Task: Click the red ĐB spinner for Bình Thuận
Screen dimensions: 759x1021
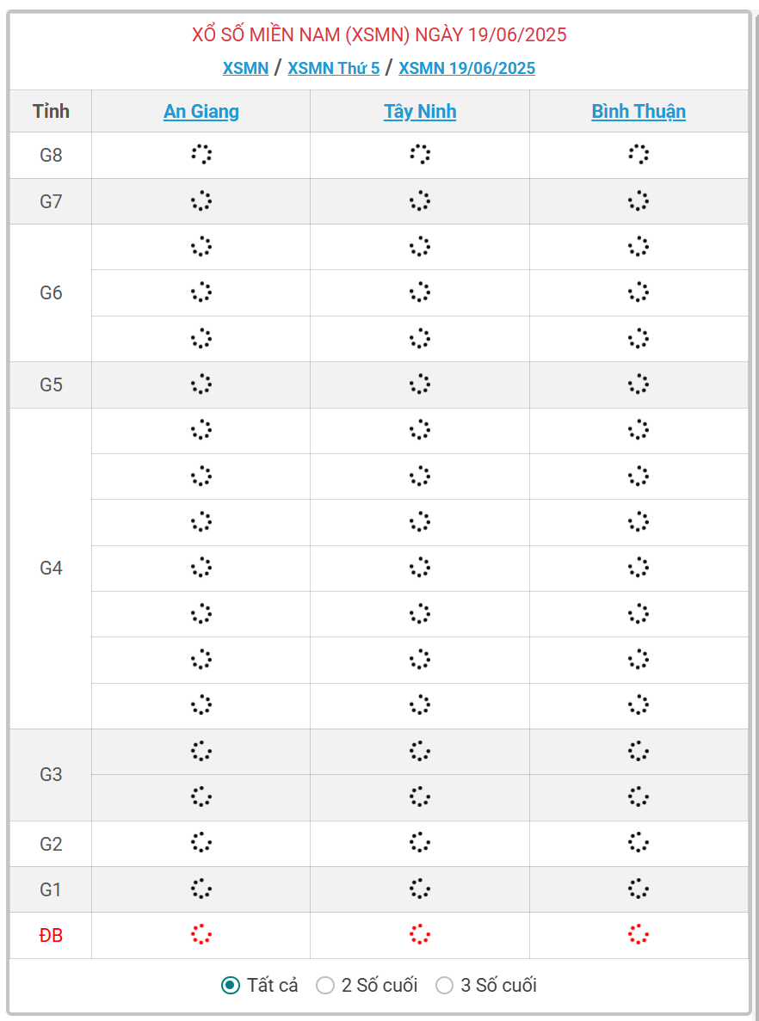Action: (639, 935)
